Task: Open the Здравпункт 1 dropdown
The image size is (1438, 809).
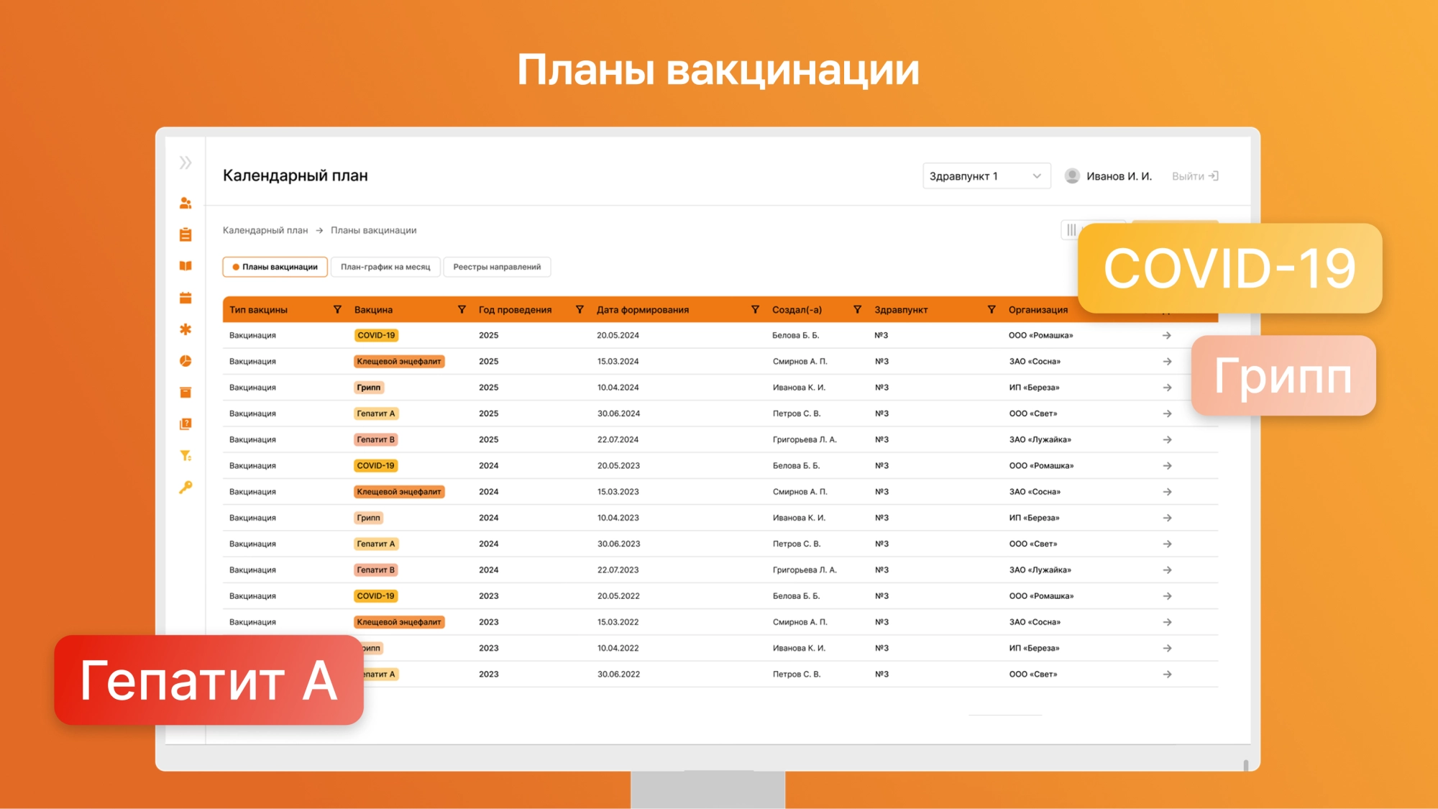Action: point(986,175)
